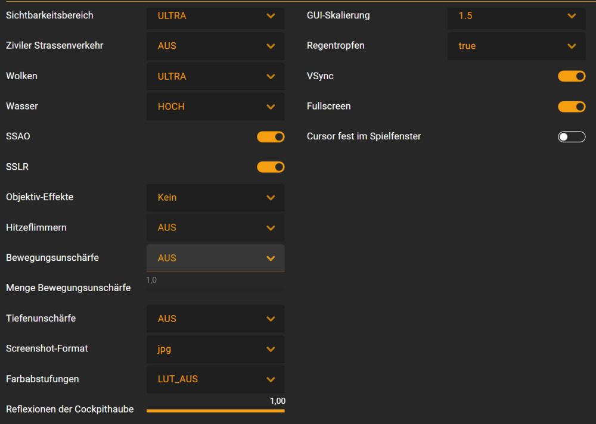Expand the Hitzeflimmern dropdown
Image resolution: width=596 pixels, height=424 pixels.
tap(215, 227)
